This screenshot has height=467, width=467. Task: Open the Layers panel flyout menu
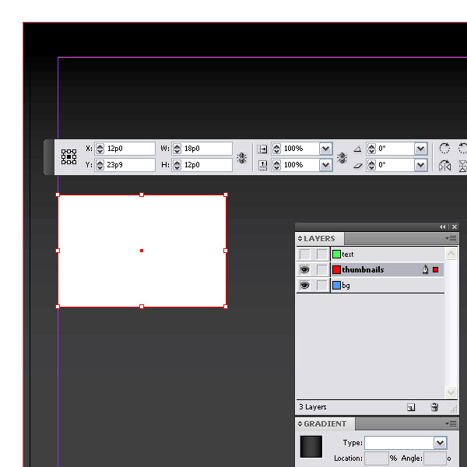point(451,239)
